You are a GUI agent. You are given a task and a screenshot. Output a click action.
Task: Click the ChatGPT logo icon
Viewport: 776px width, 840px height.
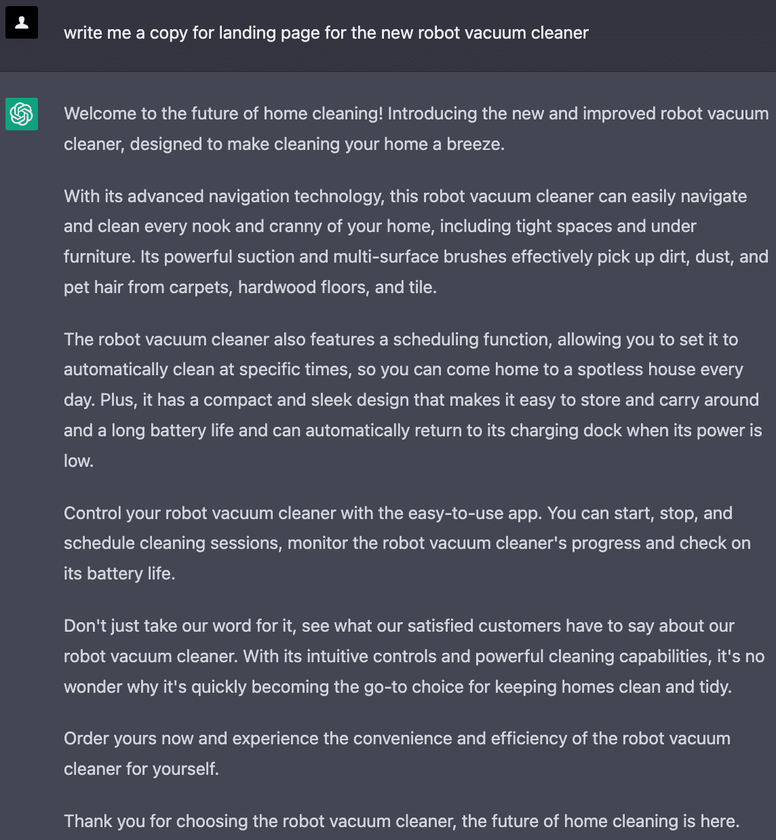(22, 113)
